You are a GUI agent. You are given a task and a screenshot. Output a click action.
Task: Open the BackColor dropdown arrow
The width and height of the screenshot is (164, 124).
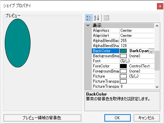(151, 51)
